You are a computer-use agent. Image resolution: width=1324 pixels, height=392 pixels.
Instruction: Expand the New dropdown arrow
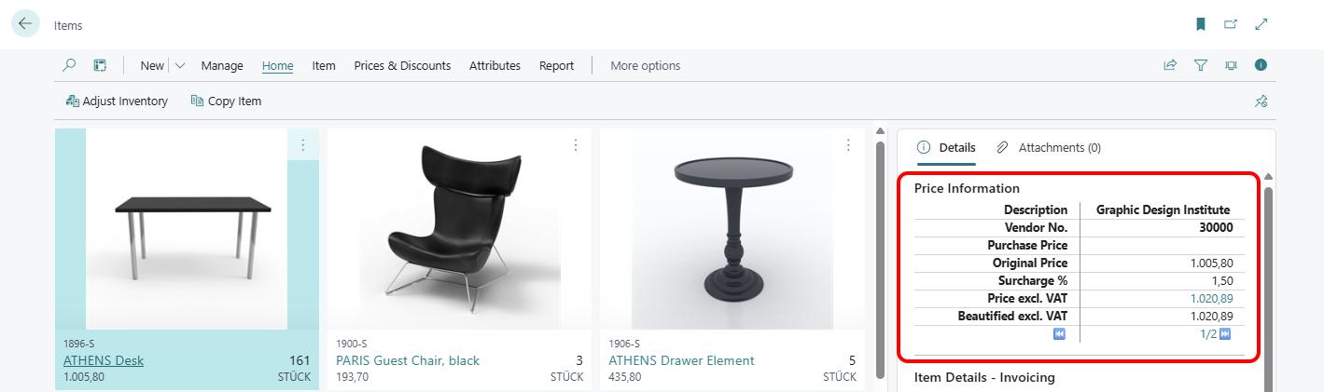180,65
